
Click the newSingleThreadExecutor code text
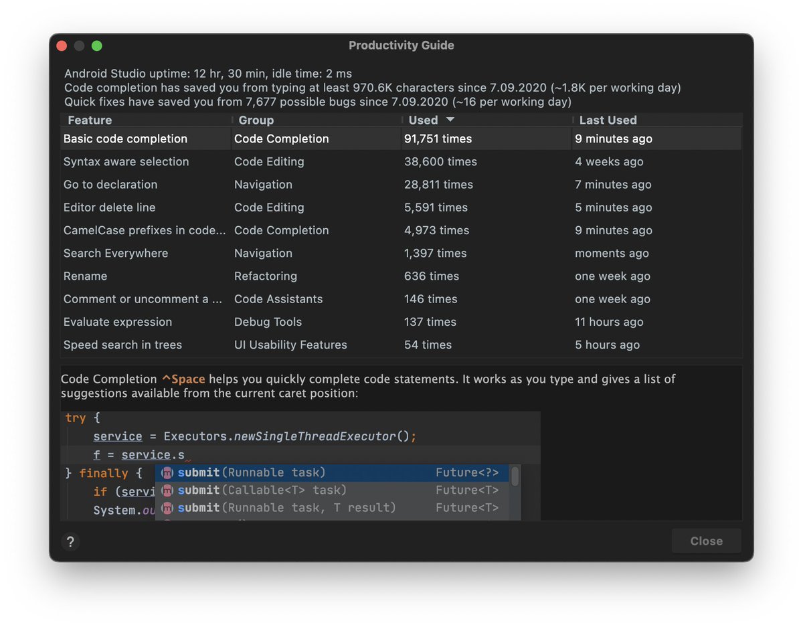click(x=315, y=436)
